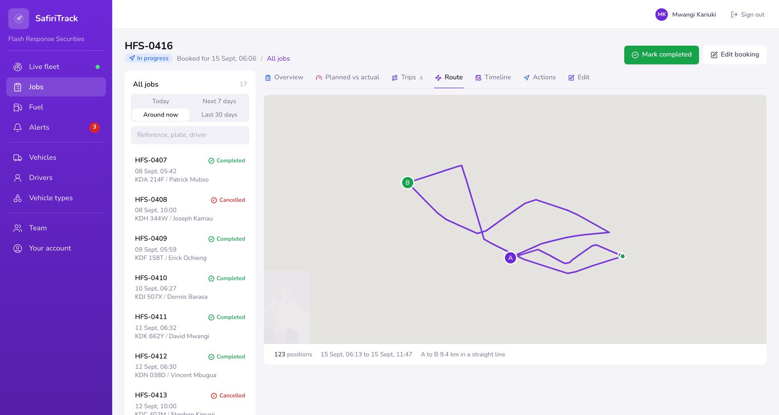
Task: Open Vehicle types from sidebar
Action: click(x=56, y=198)
